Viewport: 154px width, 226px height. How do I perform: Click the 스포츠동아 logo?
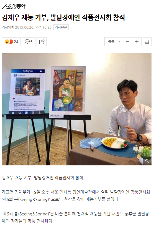[x=14, y=6]
